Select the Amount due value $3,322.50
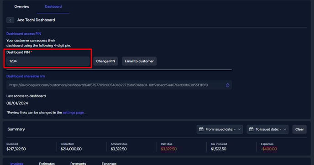Screen dimensions: 314x165 pyautogui.click(x=119, y=149)
